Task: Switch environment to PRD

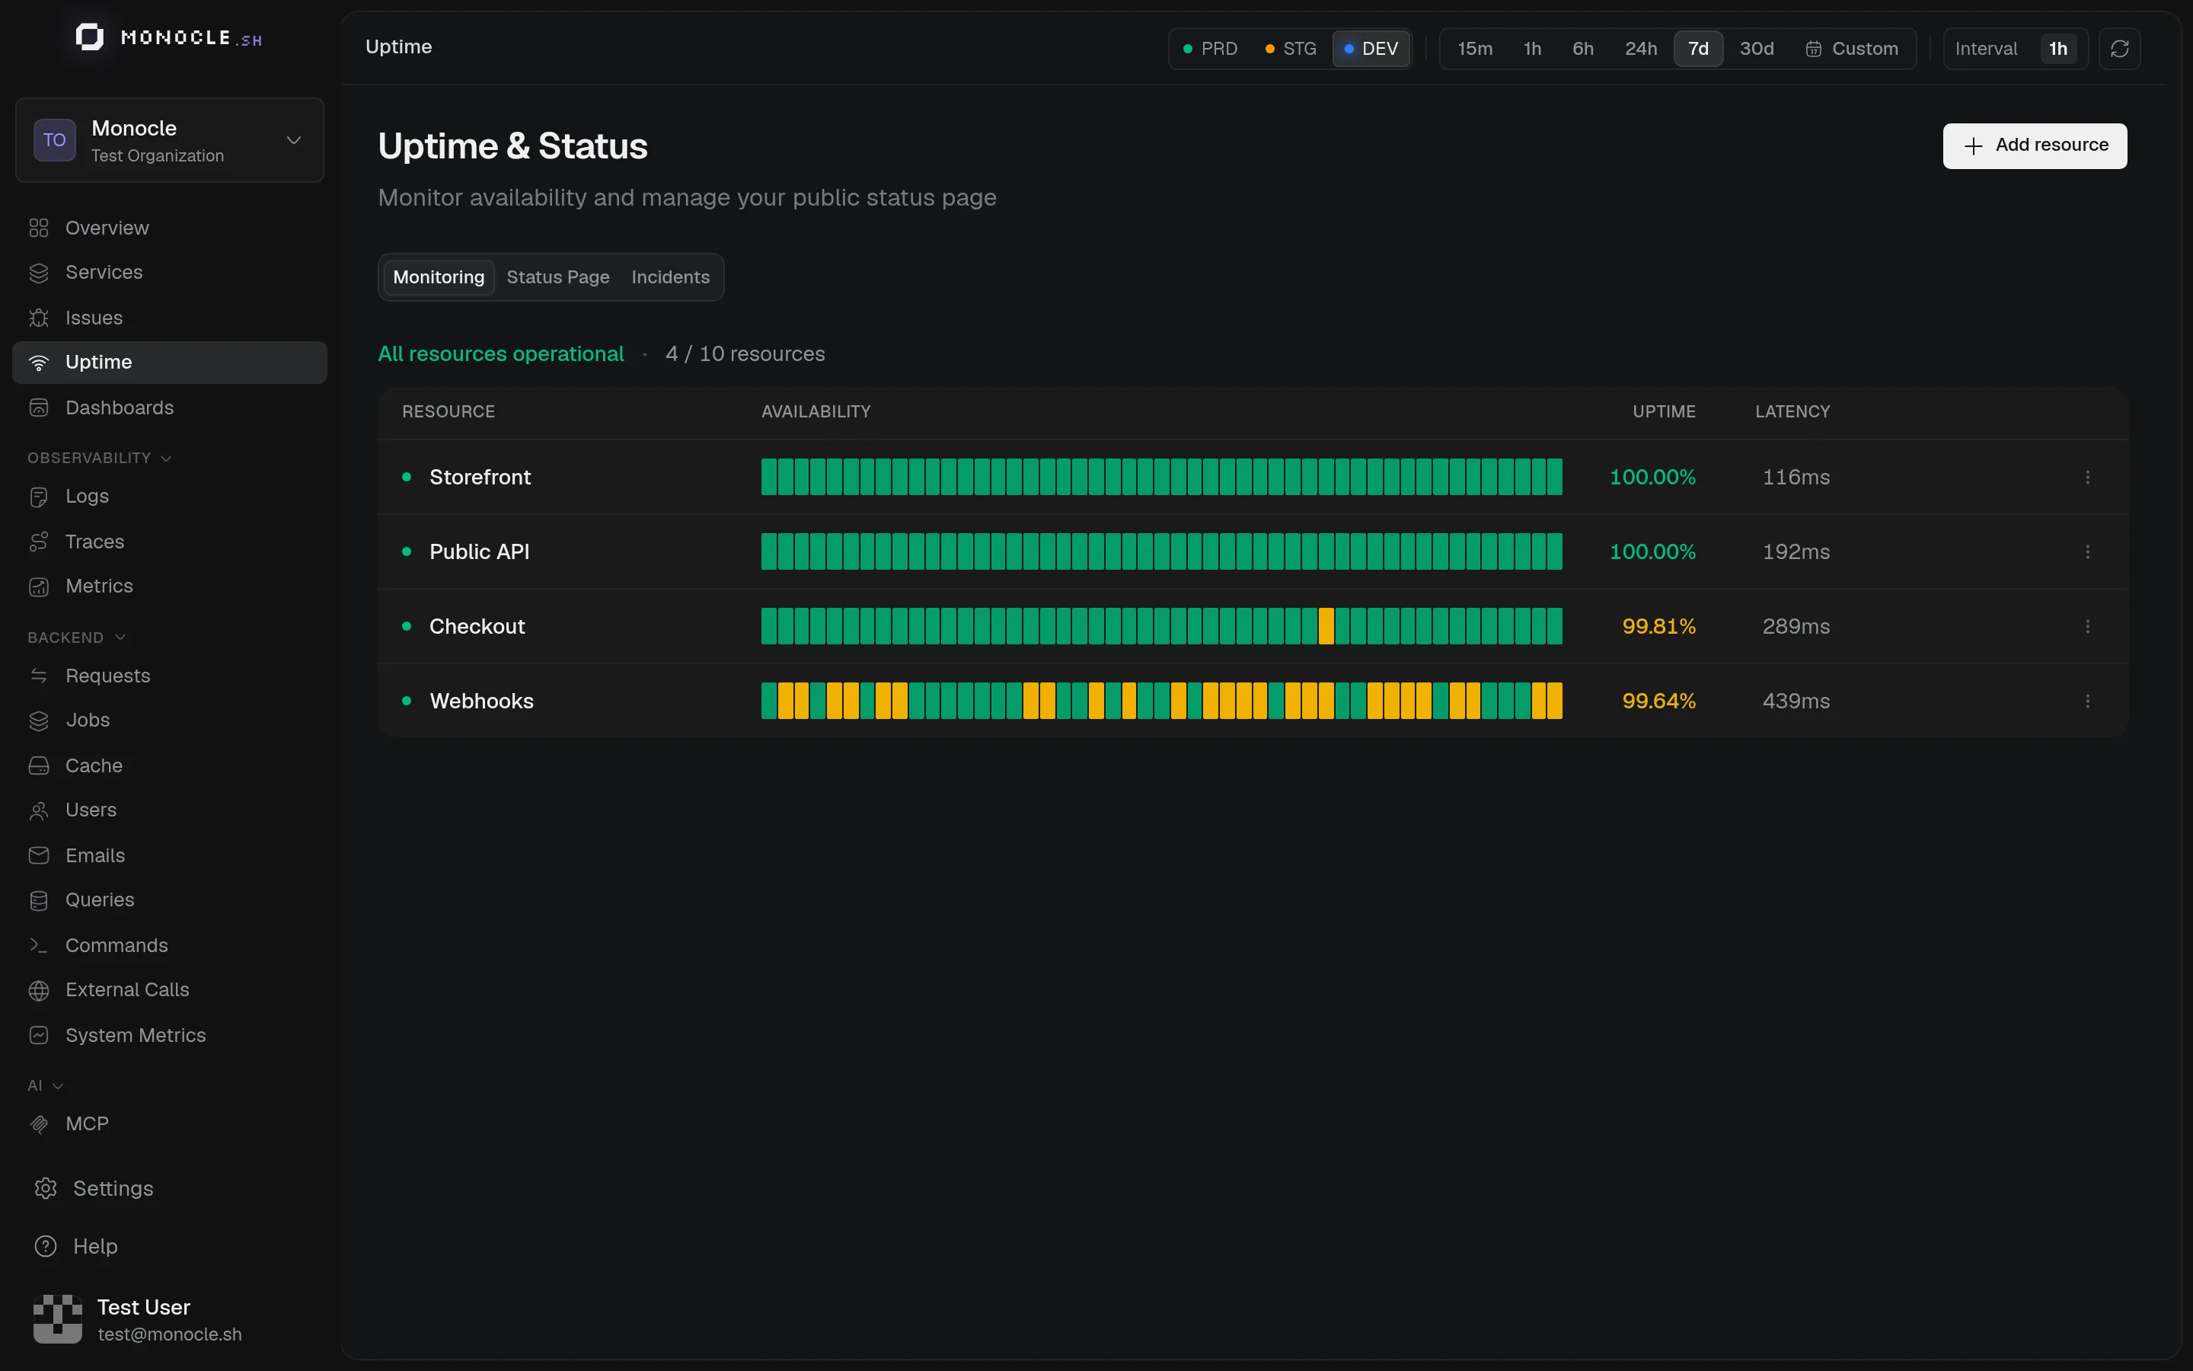Action: (1210, 49)
